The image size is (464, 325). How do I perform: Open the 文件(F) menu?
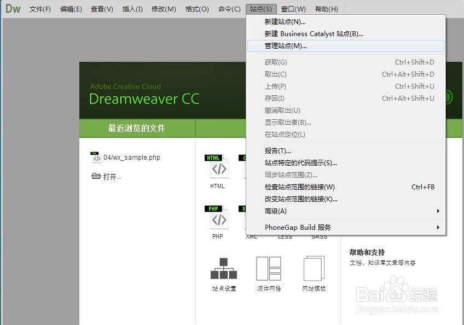[40, 9]
